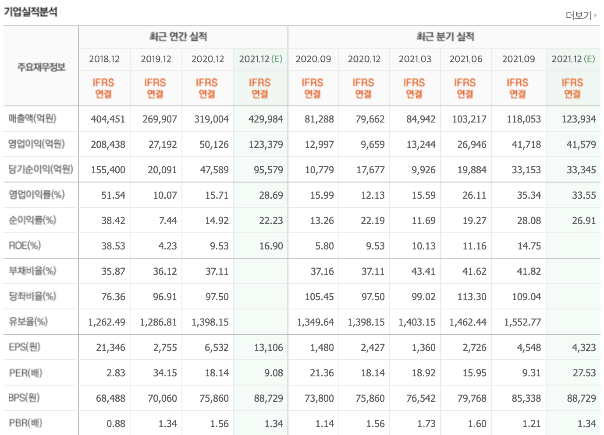Click the 2021.06 quarterly column header
The image size is (604, 435).
pos(466,59)
